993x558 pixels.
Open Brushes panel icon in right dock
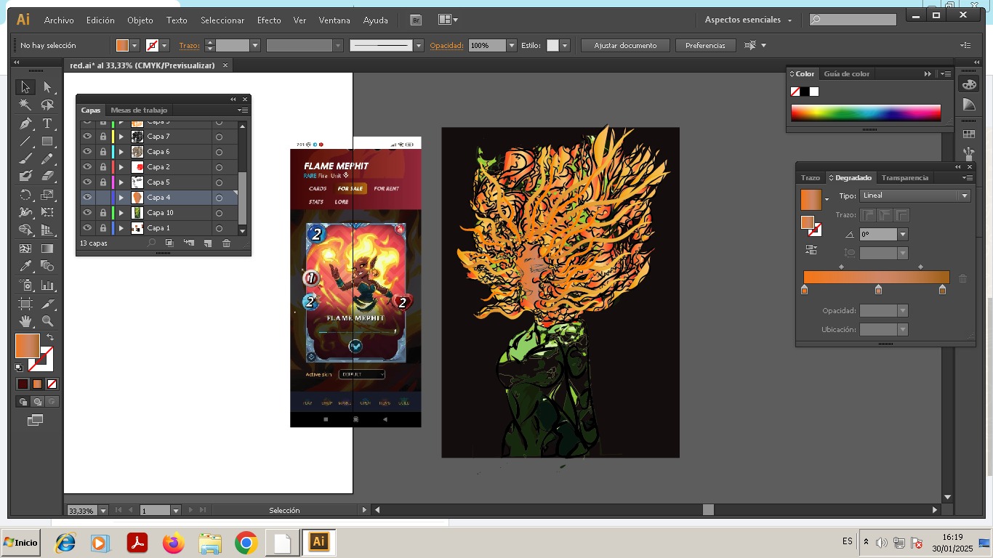968,153
